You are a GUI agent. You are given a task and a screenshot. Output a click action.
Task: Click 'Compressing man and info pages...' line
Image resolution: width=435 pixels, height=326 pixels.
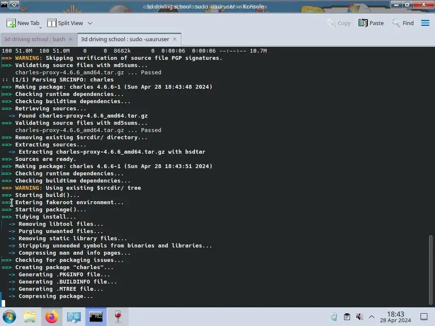coord(74,253)
